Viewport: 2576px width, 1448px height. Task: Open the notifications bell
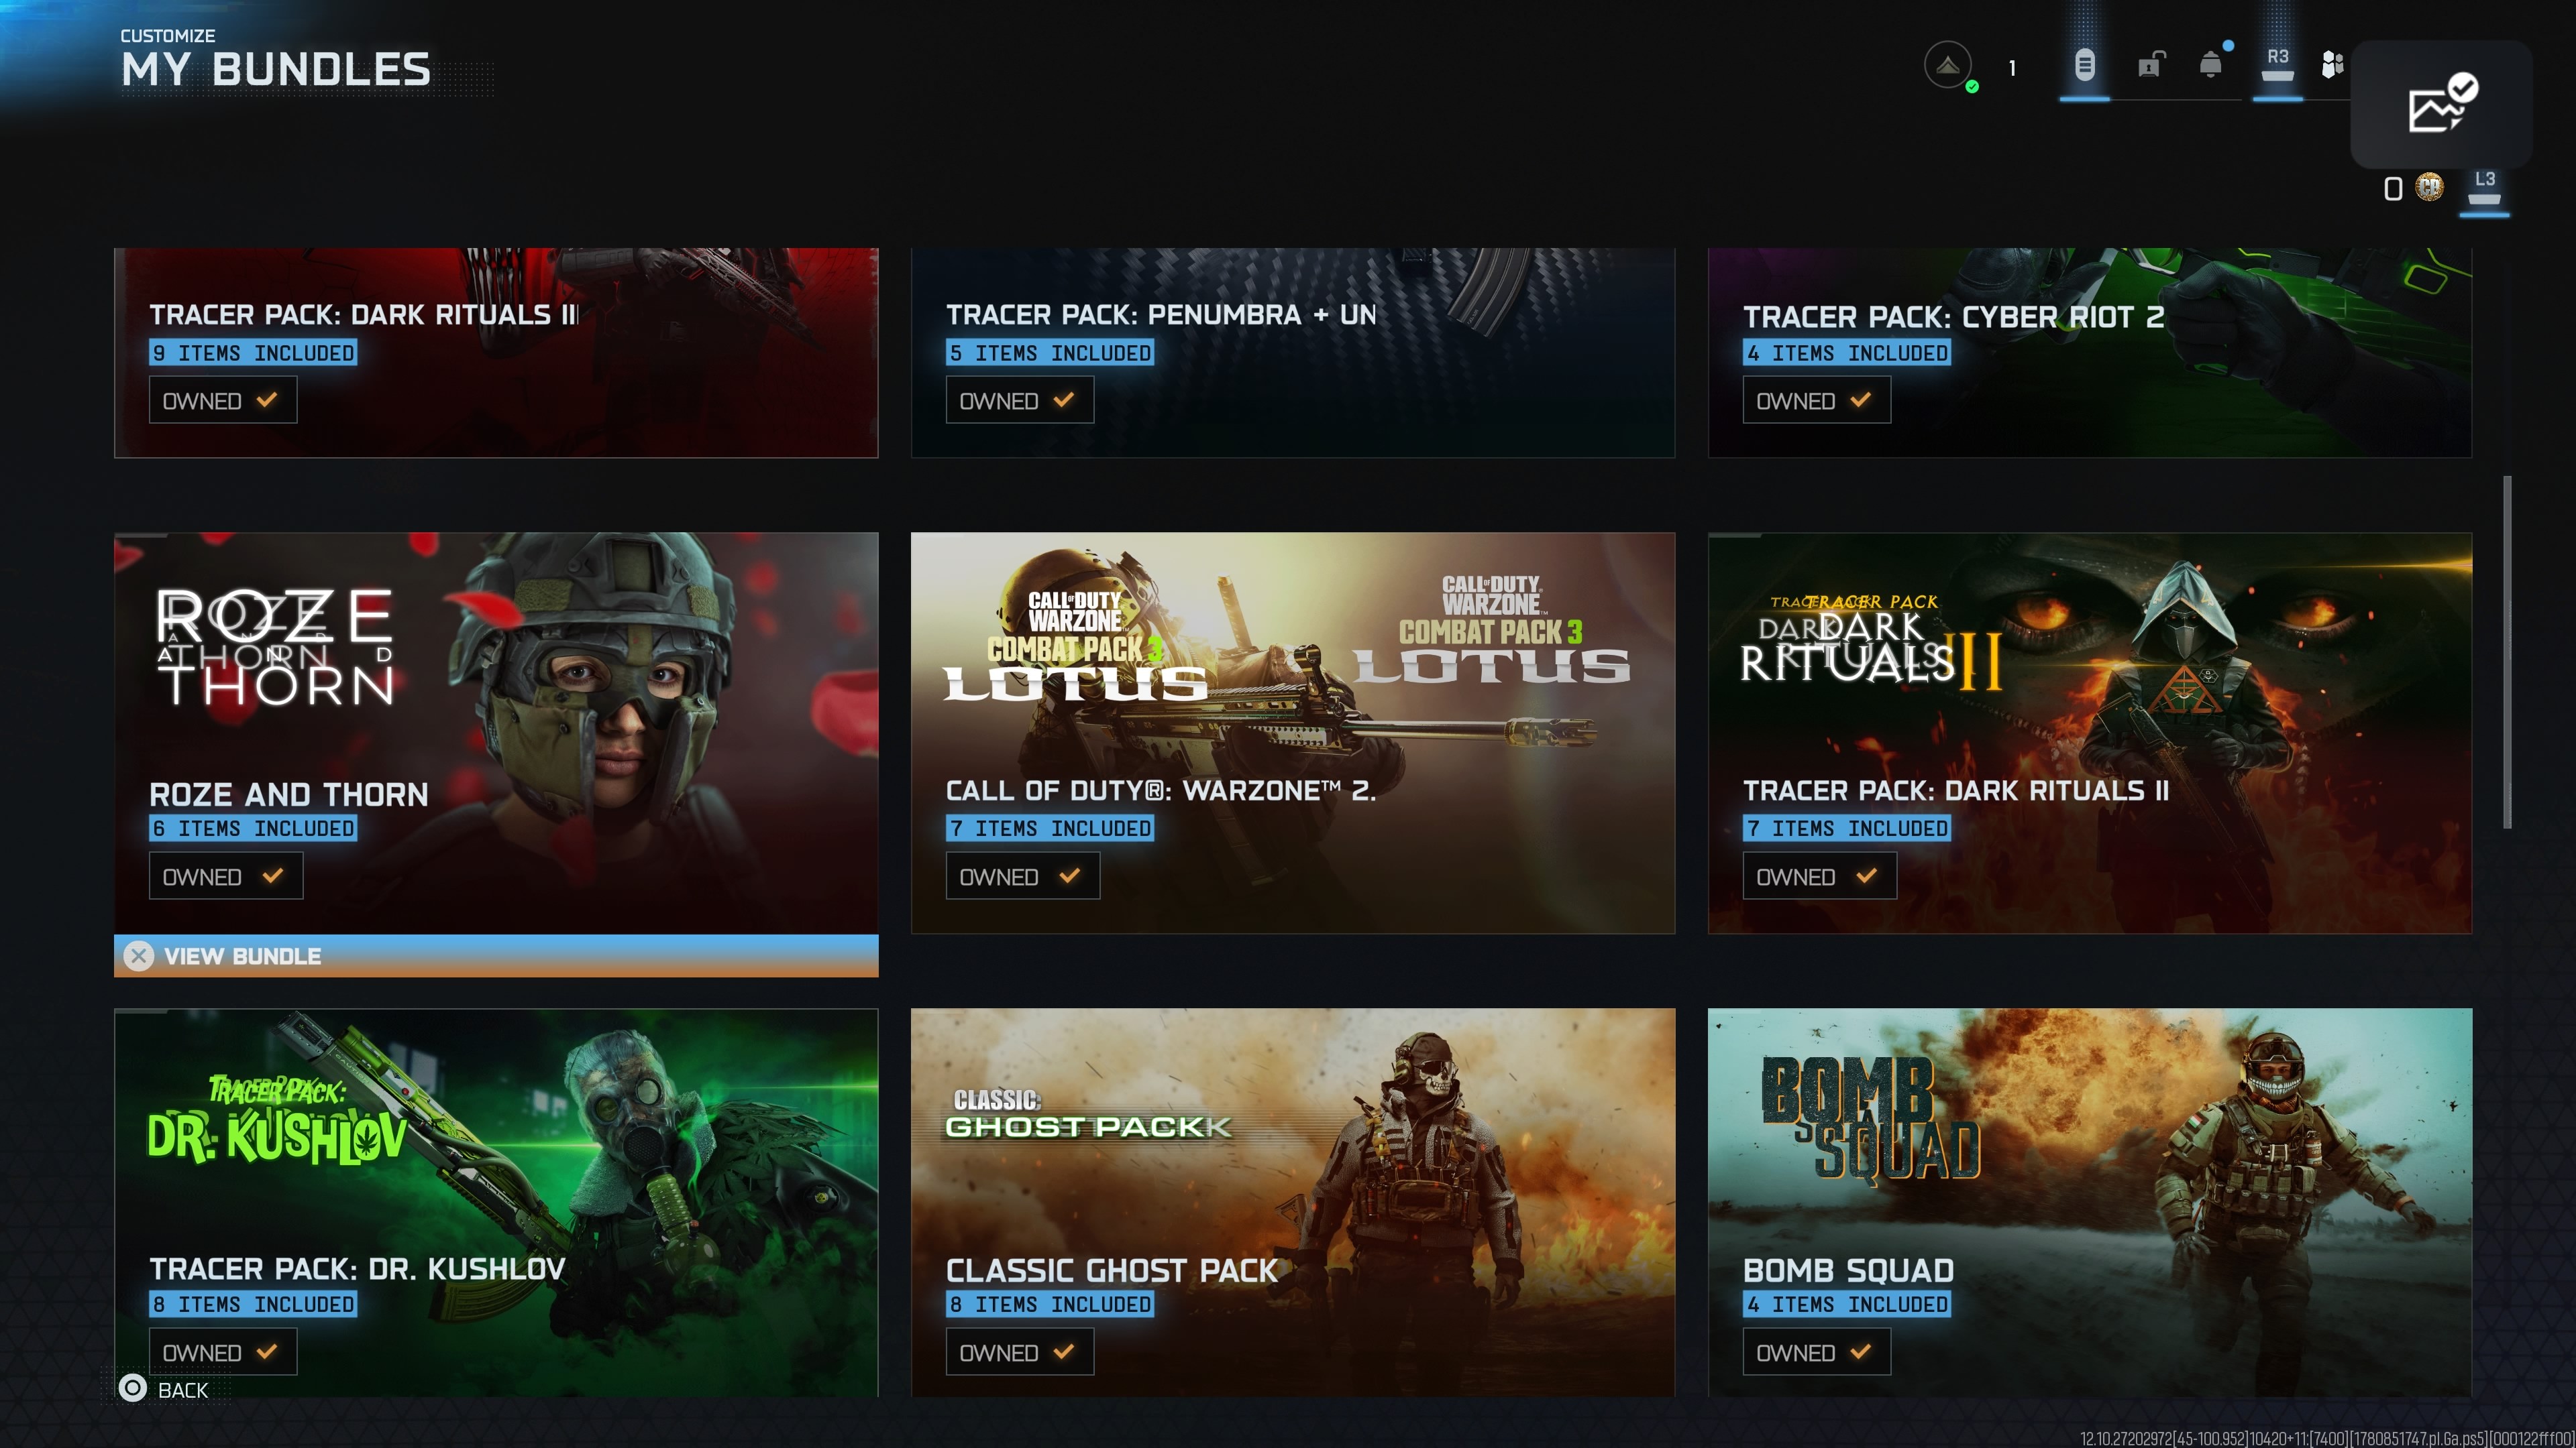tap(2211, 65)
